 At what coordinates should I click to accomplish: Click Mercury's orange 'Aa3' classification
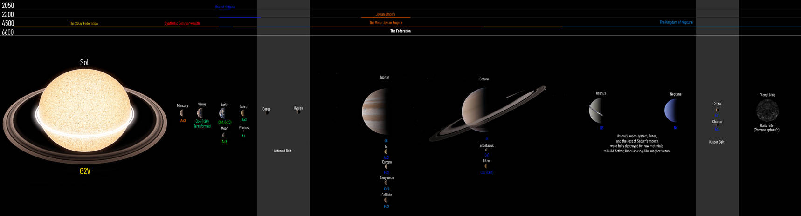point(183,121)
